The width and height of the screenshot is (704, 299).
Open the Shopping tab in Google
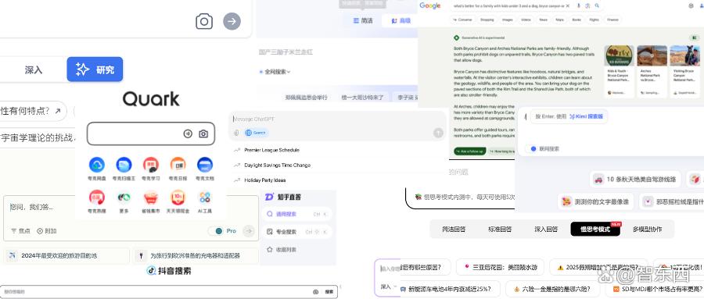487,20
